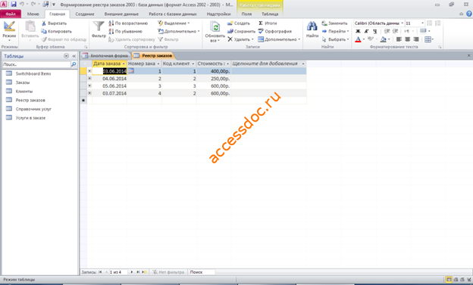473x285 pixels.
Task: Click the background fill color bucket
Action: [383, 39]
